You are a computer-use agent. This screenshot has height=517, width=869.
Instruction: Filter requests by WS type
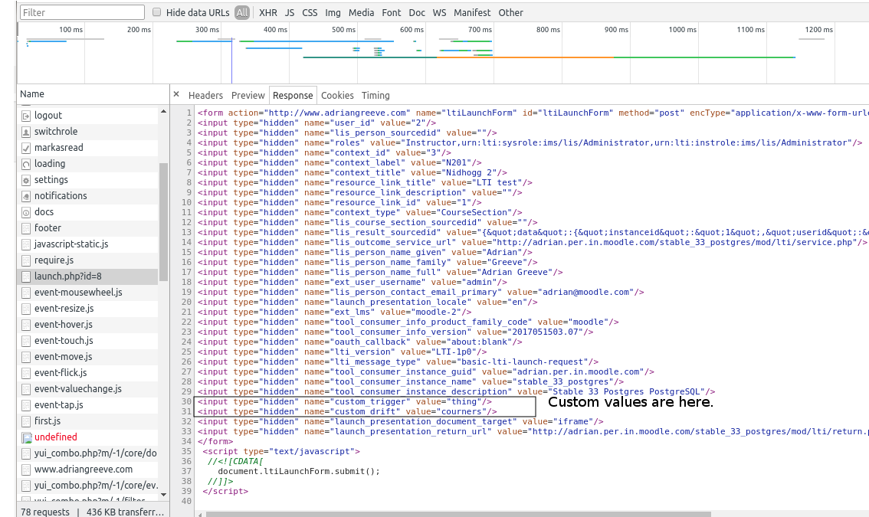tap(440, 13)
